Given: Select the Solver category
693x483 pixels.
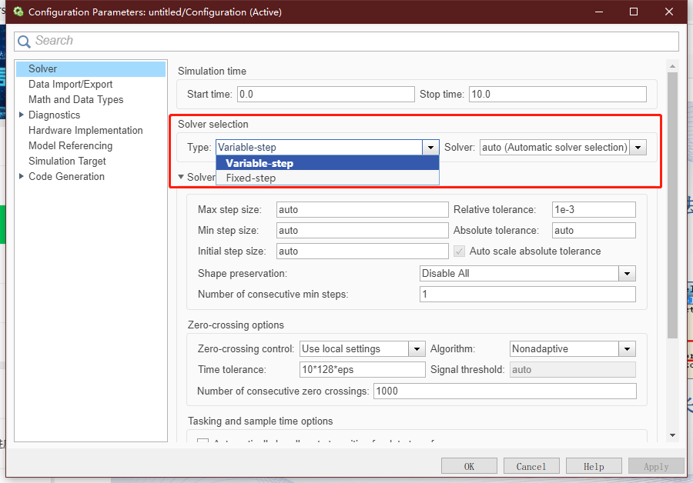Looking at the screenshot, I should click(91, 69).
